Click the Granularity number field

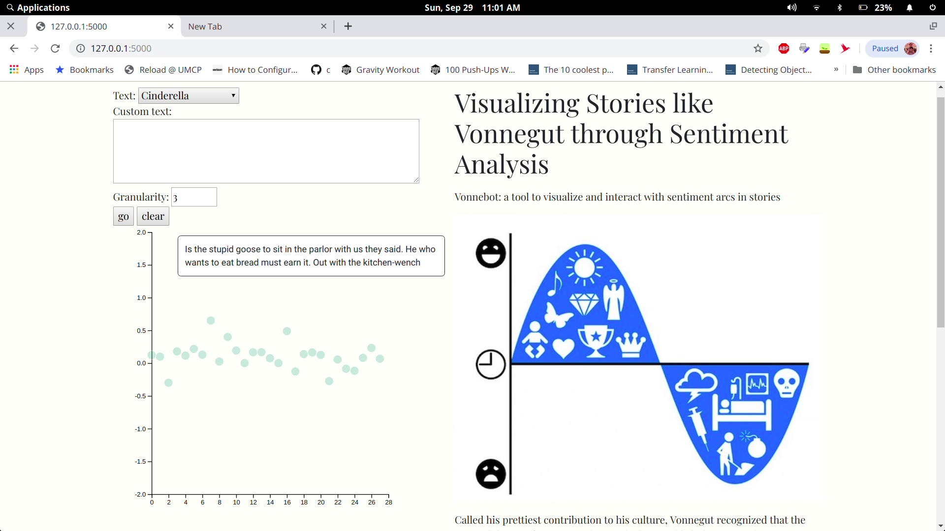[x=194, y=197]
